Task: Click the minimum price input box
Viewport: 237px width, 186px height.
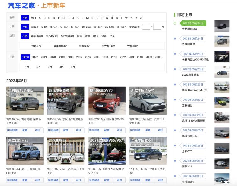Action: (x=146, y=27)
